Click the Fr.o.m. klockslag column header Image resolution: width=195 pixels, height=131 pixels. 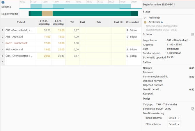point(44,22)
